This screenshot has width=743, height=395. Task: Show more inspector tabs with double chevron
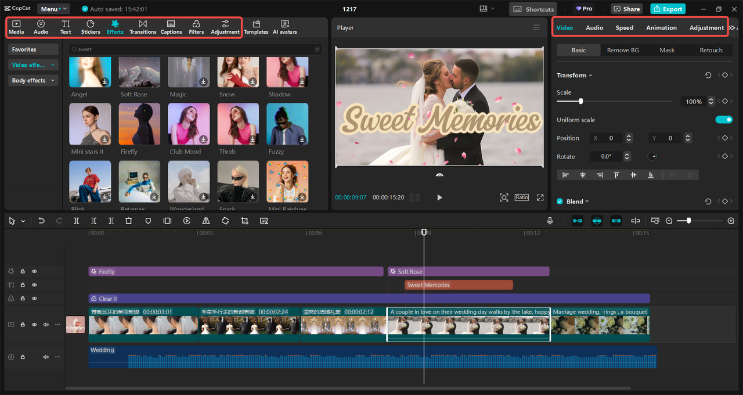733,28
